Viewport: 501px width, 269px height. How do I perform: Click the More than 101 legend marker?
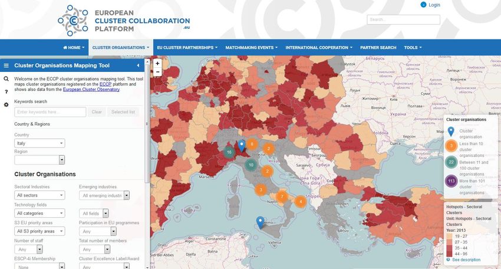click(451, 181)
